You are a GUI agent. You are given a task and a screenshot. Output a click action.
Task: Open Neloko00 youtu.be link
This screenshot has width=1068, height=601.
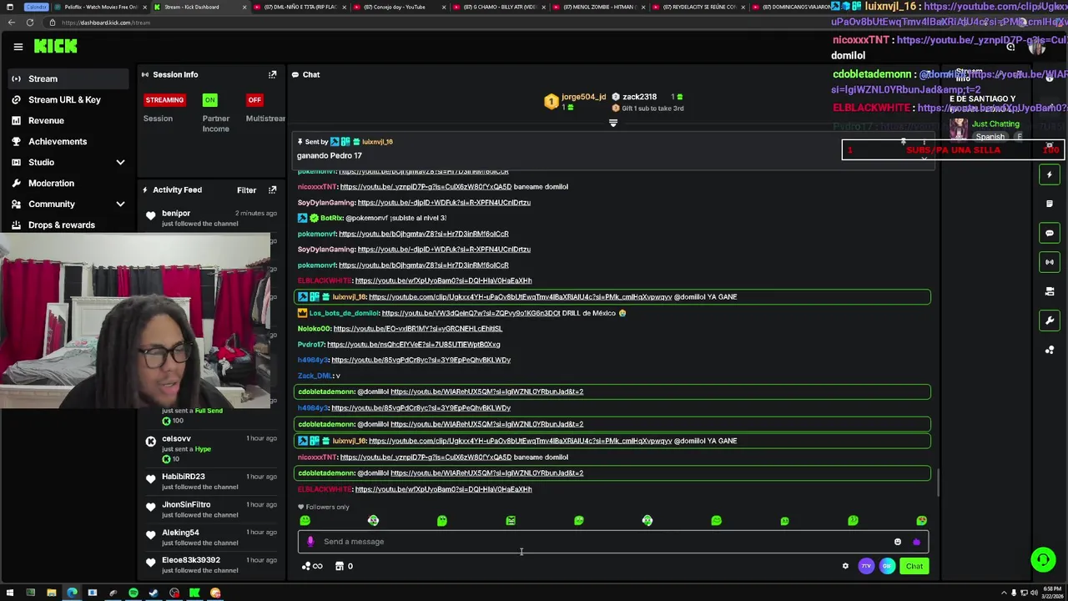418,329
